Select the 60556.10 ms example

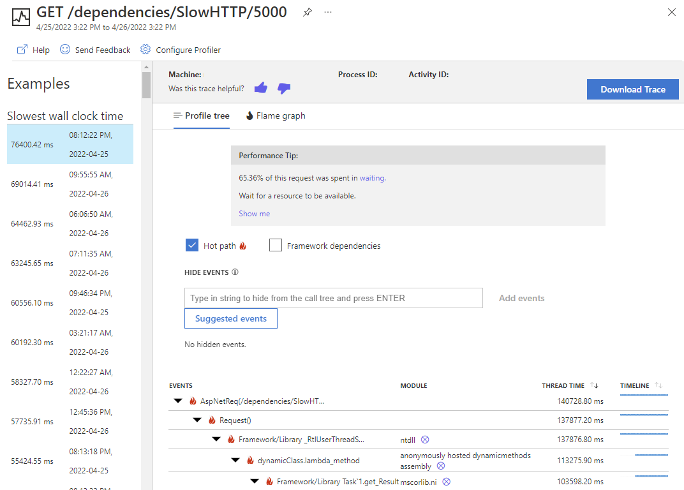70,303
